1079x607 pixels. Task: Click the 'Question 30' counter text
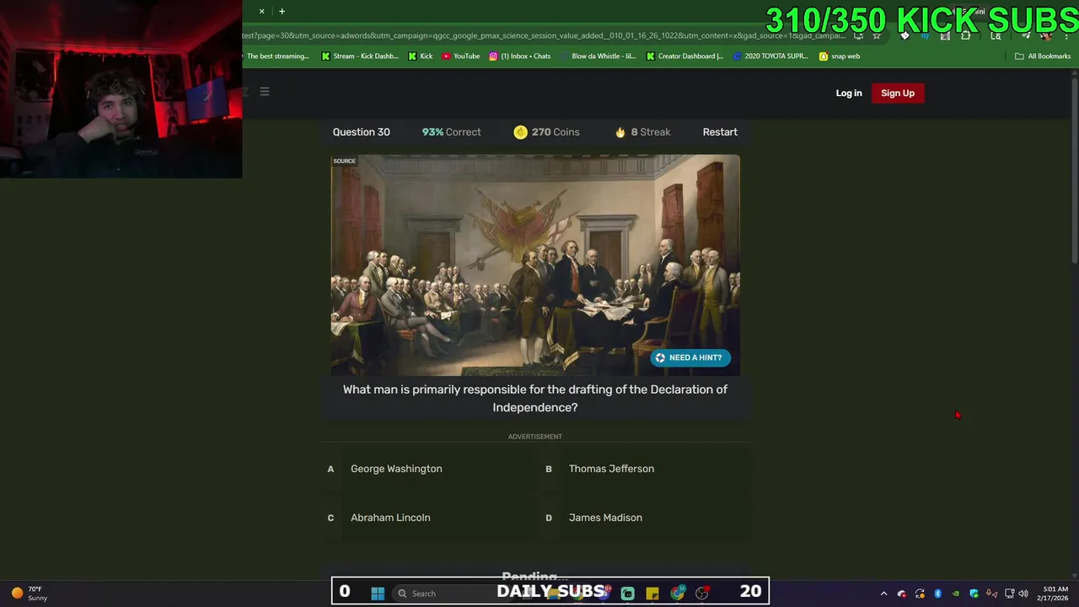361,132
